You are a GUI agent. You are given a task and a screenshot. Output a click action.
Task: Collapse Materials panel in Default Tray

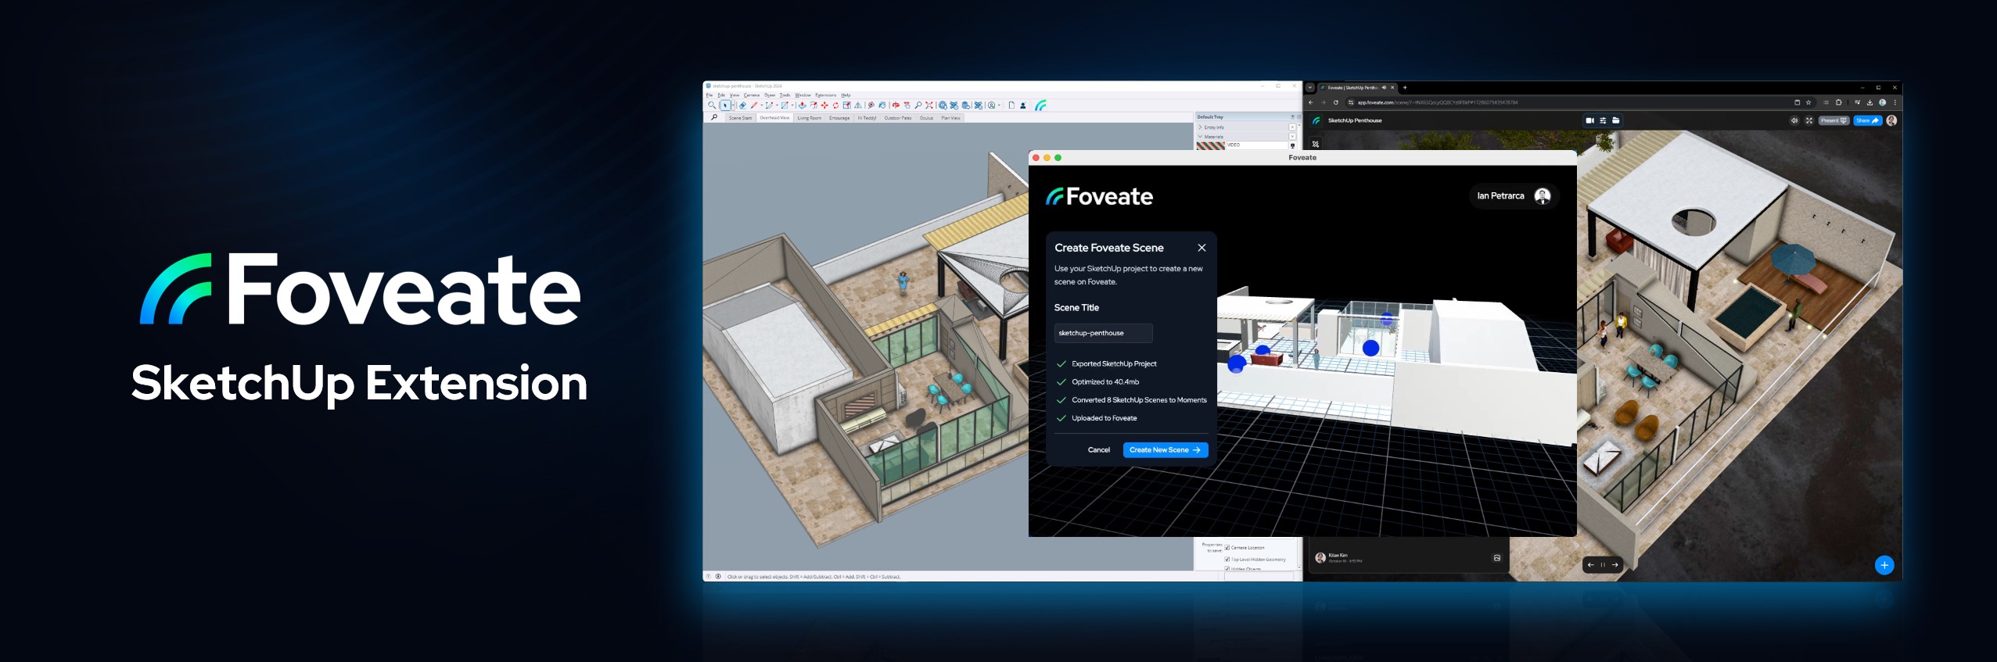click(x=1200, y=137)
